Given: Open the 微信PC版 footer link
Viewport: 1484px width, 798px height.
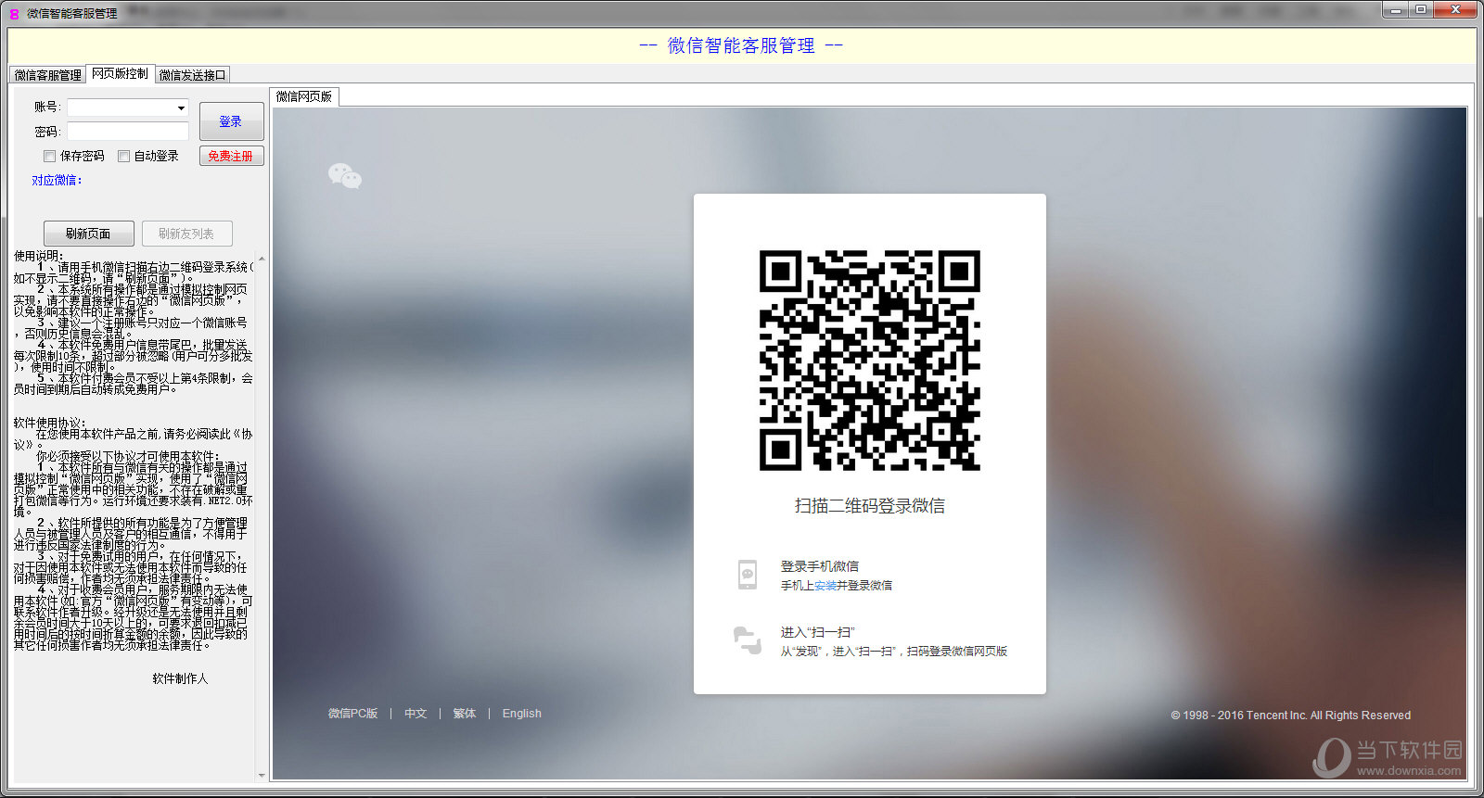Looking at the screenshot, I should [352, 714].
